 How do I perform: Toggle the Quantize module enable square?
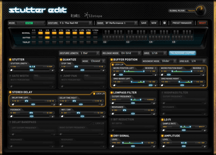pyautogui.click(x=61, y=59)
